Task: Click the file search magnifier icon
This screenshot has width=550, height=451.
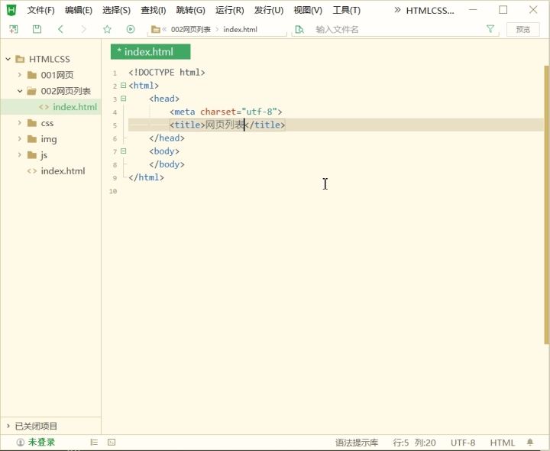Action: point(299,30)
